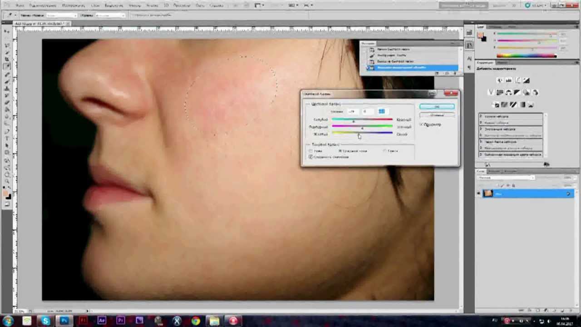Click OK in the Color Balance dialog
Viewport: 581px width, 327px height.
point(437,106)
